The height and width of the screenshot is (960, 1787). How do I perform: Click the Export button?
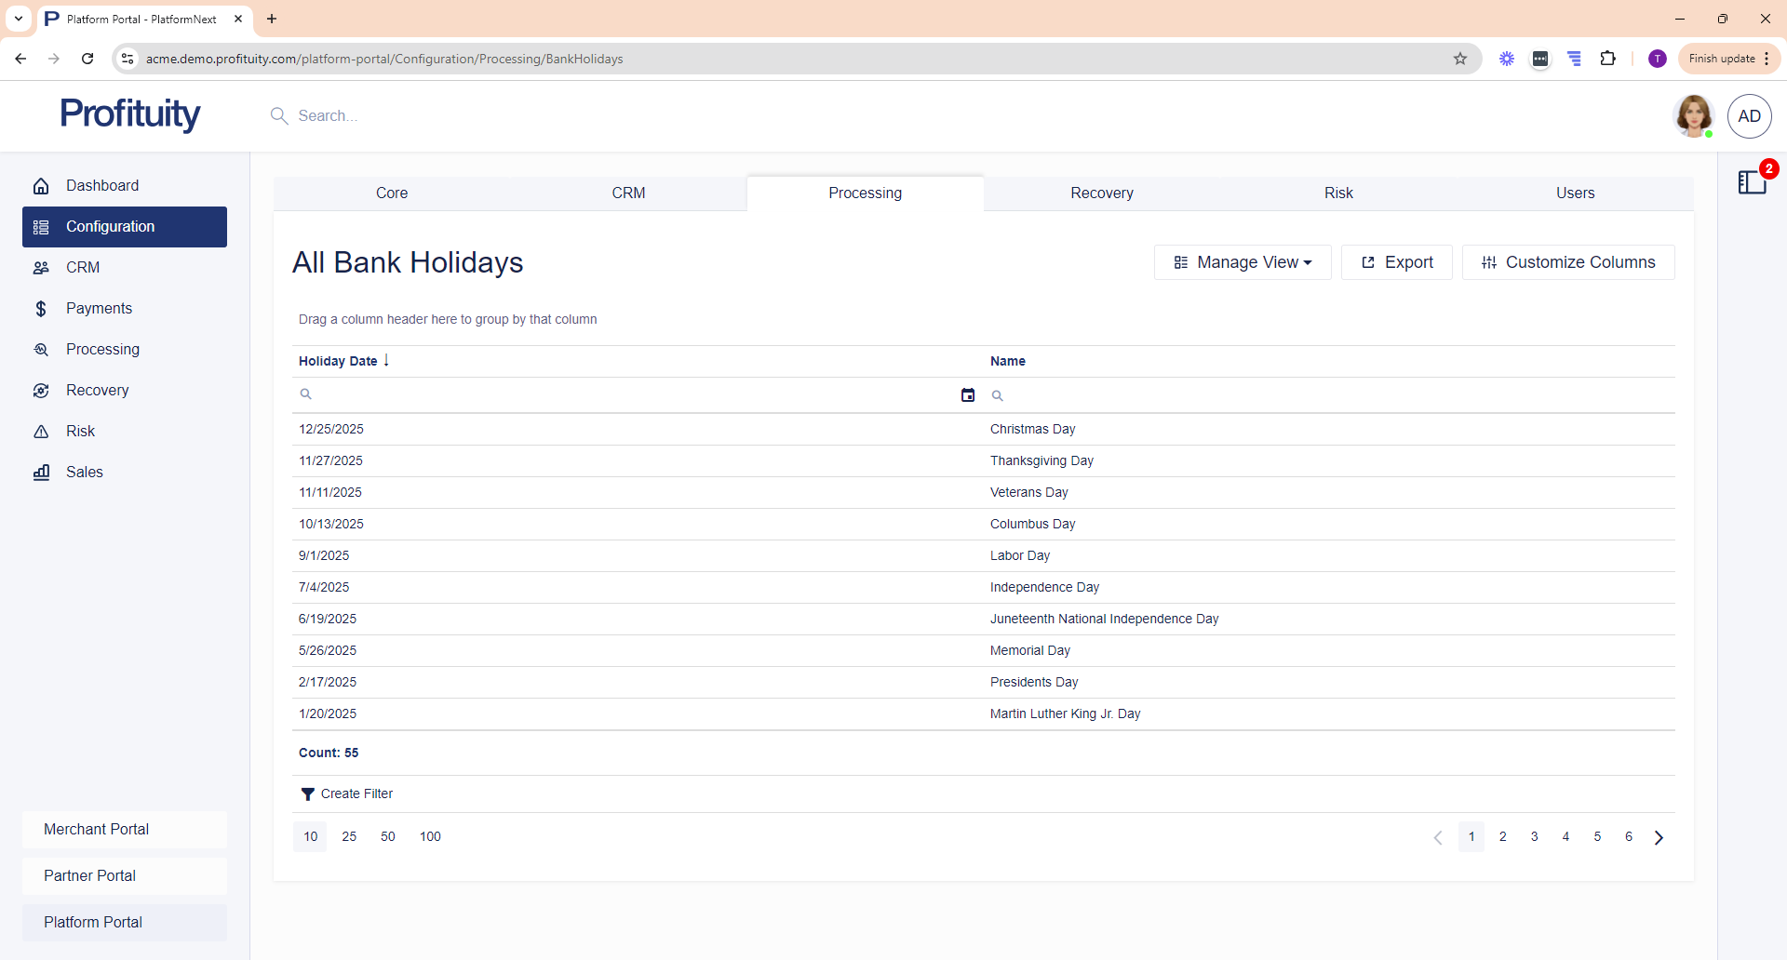[1396, 262]
